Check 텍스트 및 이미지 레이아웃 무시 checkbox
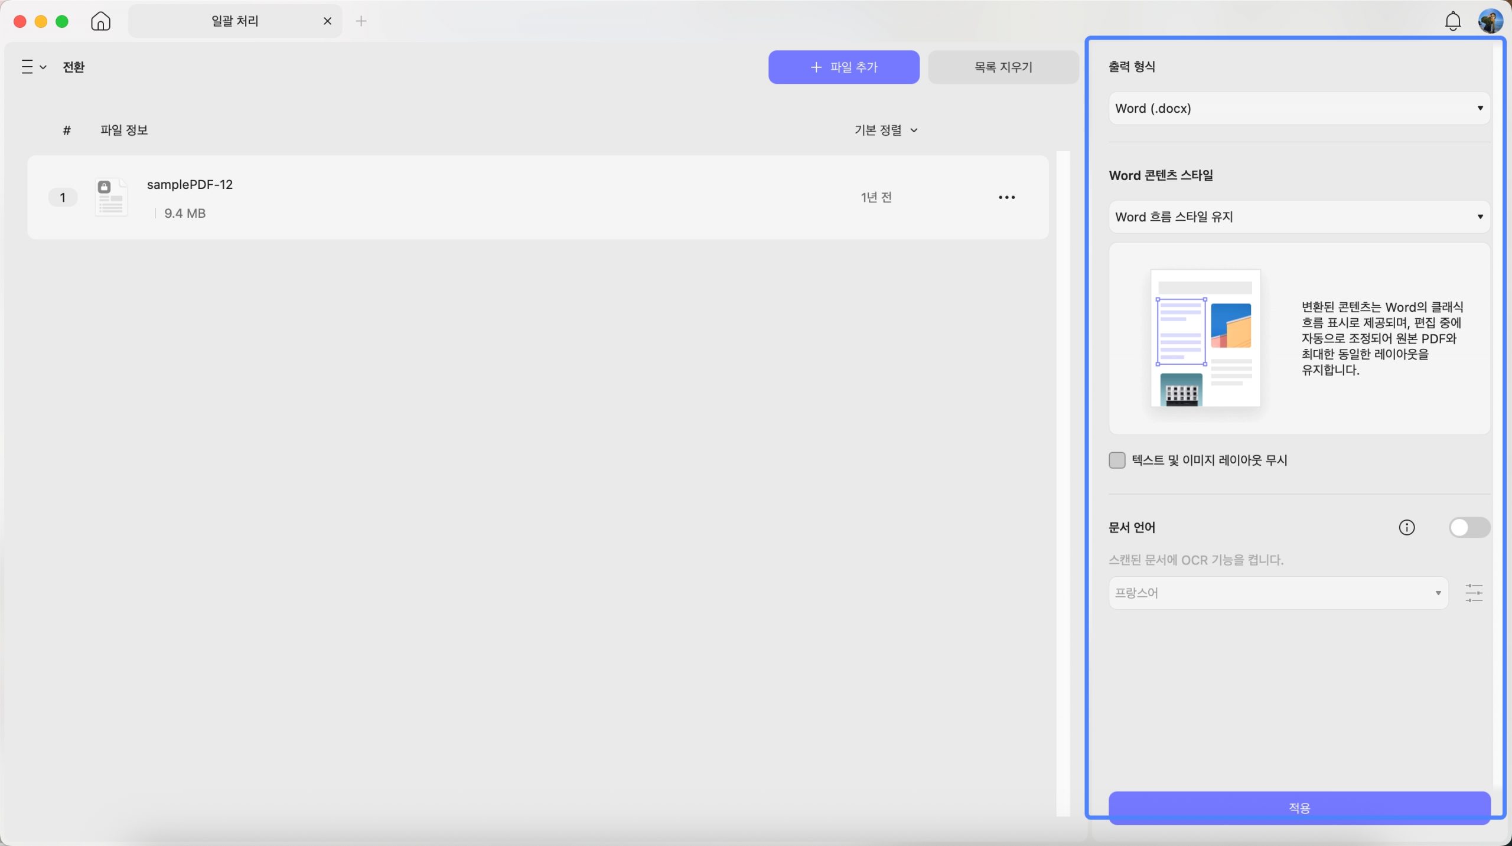This screenshot has height=846, width=1512. (x=1116, y=460)
